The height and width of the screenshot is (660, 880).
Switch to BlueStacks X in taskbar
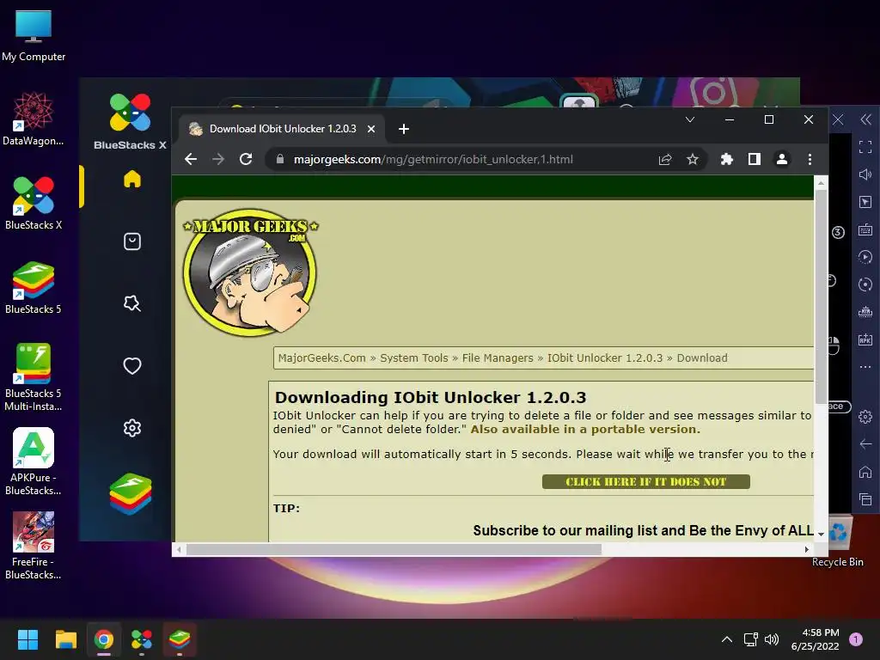[x=142, y=639]
